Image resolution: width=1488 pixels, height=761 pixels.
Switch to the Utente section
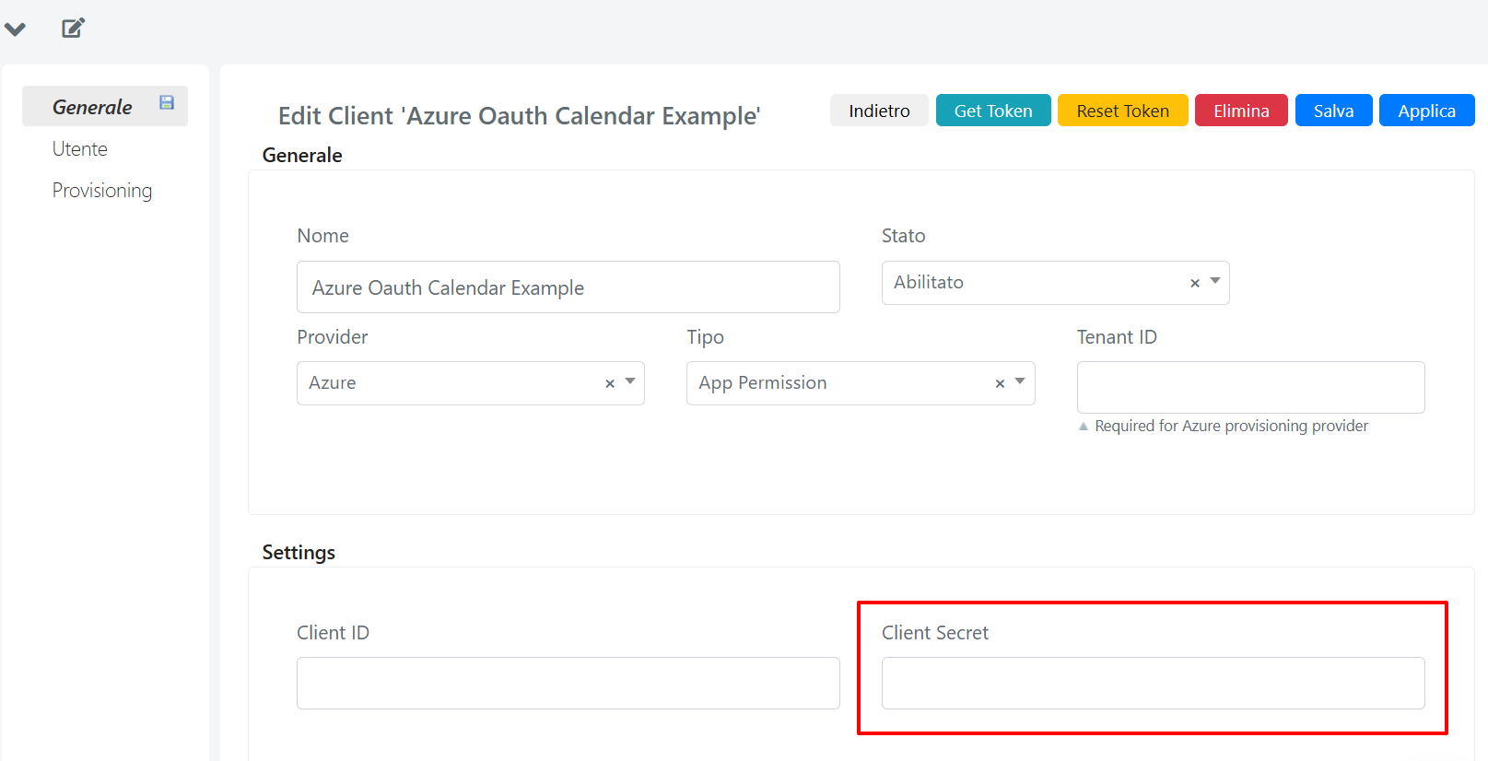click(80, 149)
